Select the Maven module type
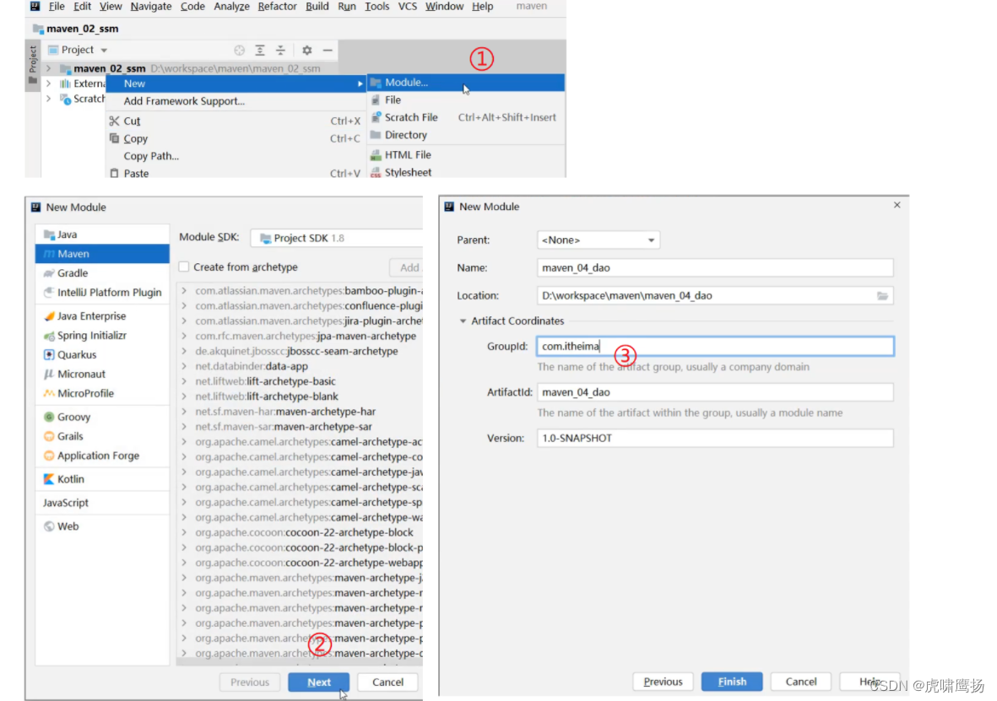 pyautogui.click(x=102, y=254)
